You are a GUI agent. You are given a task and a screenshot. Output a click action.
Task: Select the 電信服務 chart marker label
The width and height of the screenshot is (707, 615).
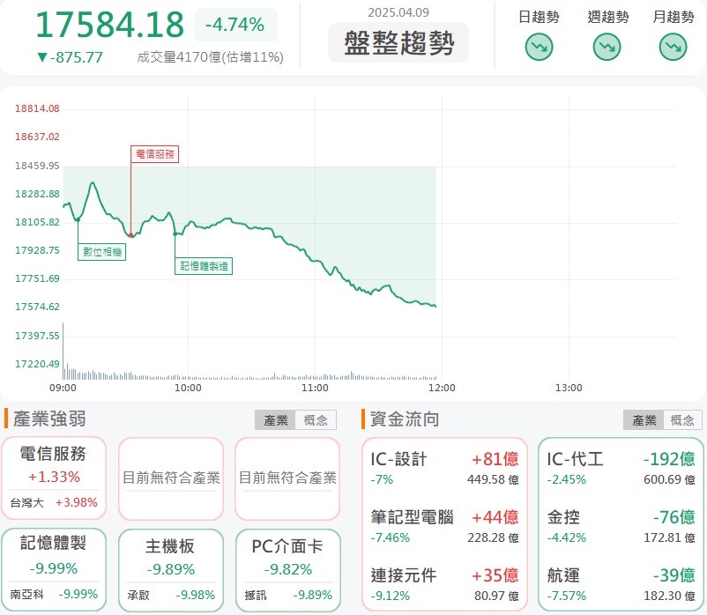coord(154,154)
